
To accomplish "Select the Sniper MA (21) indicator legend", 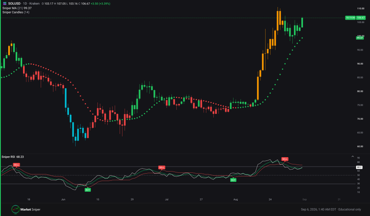I will 17,8.
